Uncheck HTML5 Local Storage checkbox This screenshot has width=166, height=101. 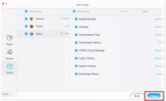click(x=76, y=50)
